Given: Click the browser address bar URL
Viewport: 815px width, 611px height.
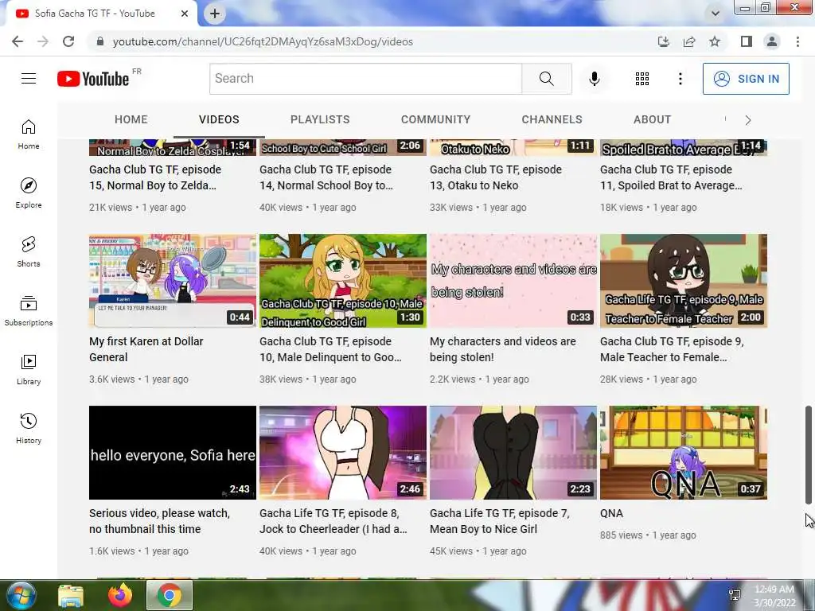Looking at the screenshot, I should 263,41.
